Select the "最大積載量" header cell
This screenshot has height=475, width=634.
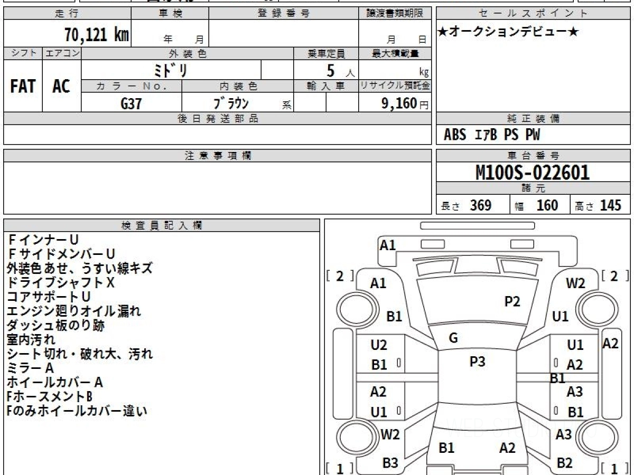point(395,53)
